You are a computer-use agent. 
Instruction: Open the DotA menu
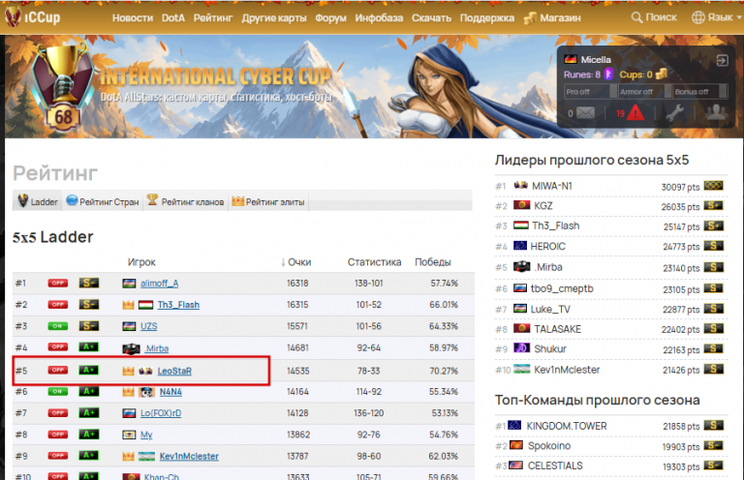[172, 18]
